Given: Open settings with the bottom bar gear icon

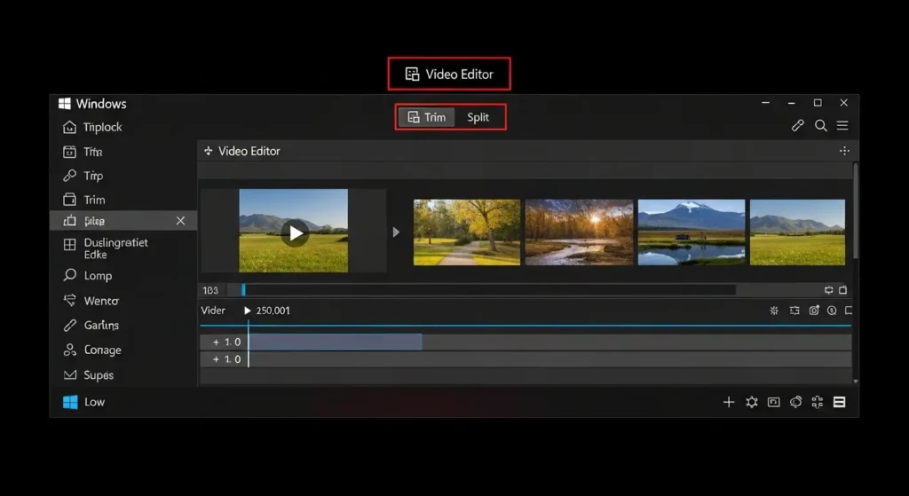Looking at the screenshot, I should click(x=752, y=402).
